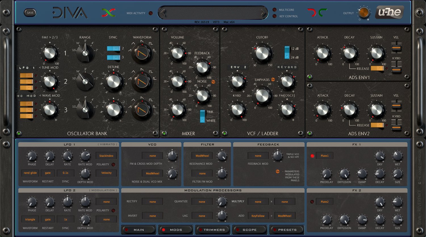
Task: Click the orange modulation icon beside NOISE
Action: (213, 82)
